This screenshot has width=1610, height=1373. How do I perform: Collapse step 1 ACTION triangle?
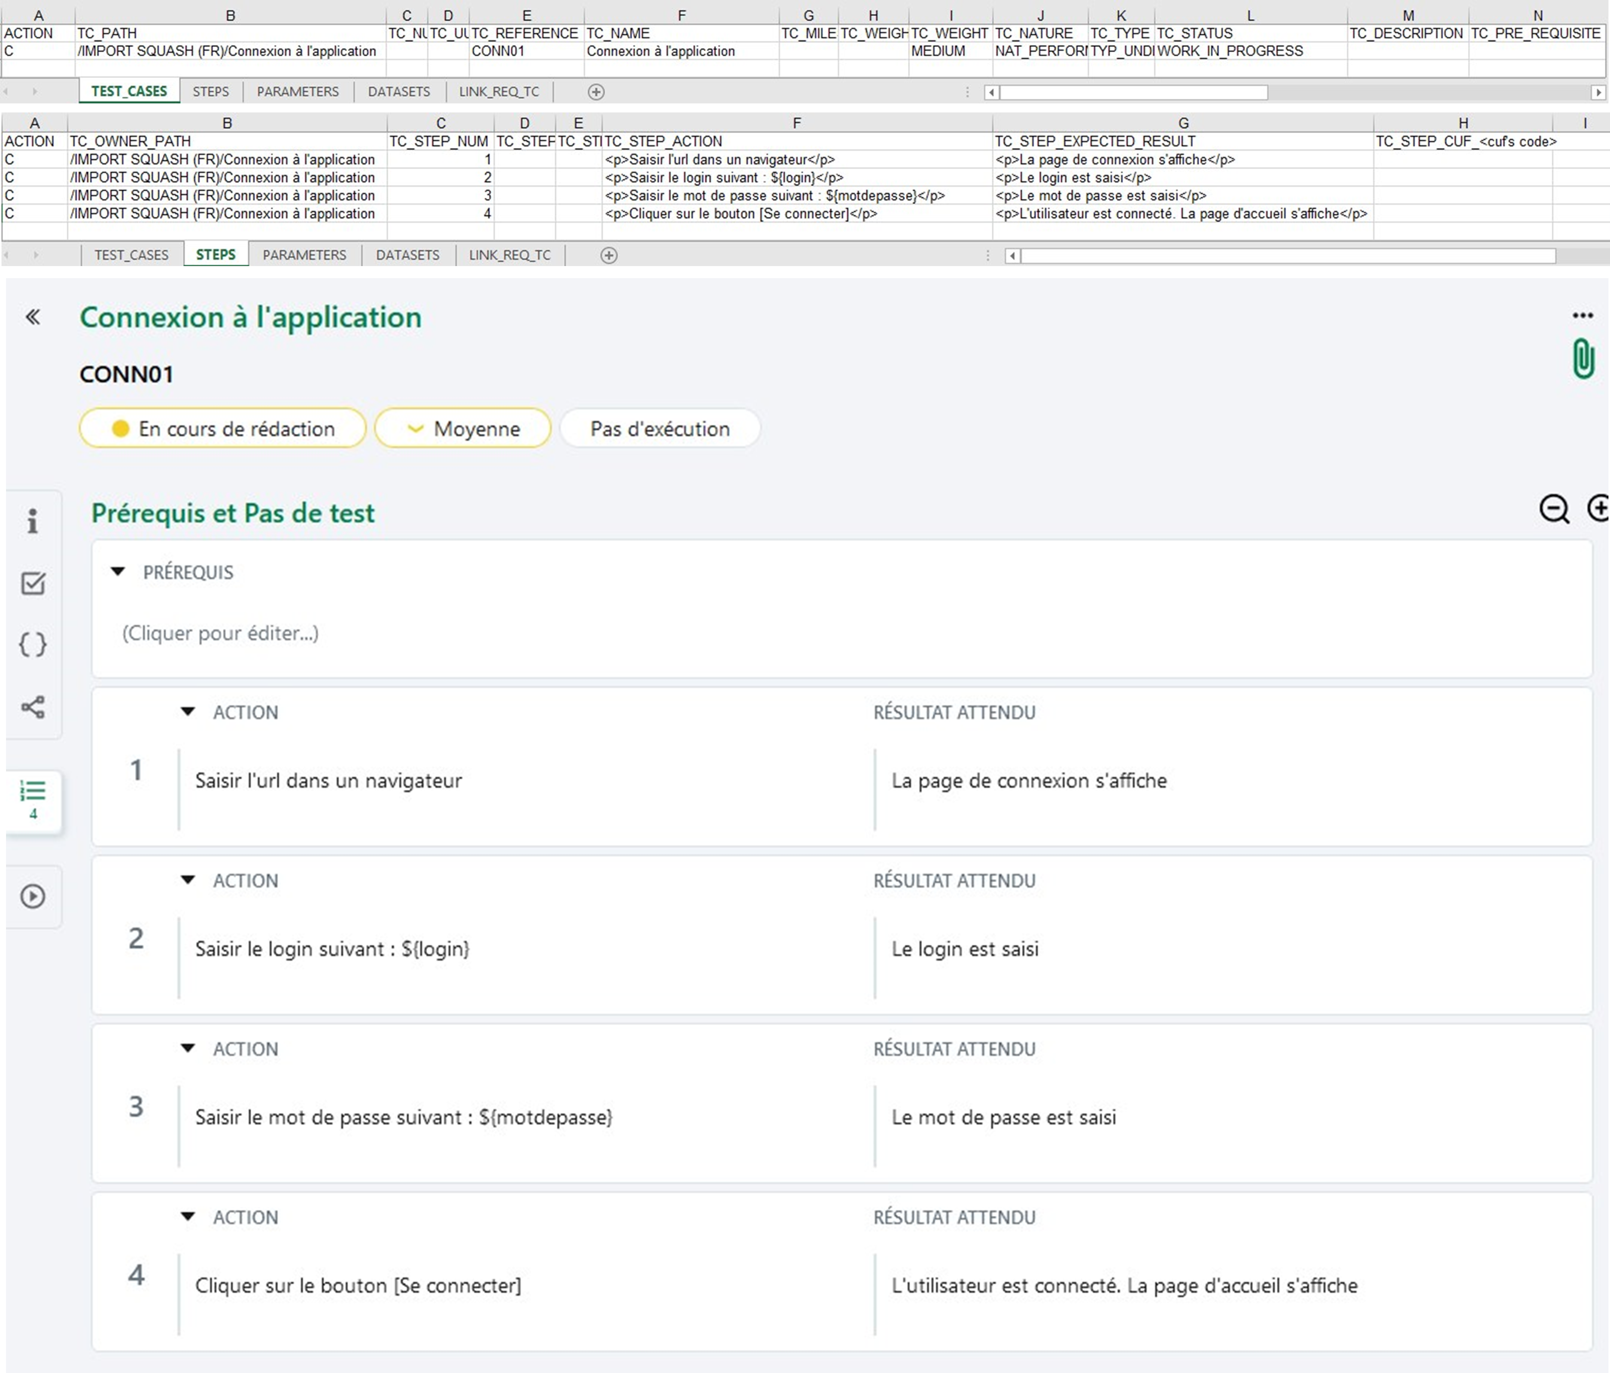[188, 711]
